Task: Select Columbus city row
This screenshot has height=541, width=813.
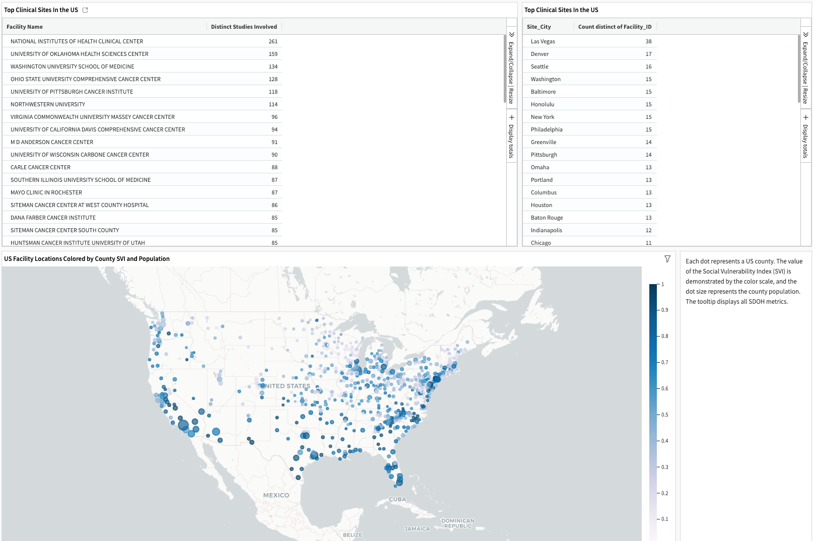Action: tap(589, 192)
